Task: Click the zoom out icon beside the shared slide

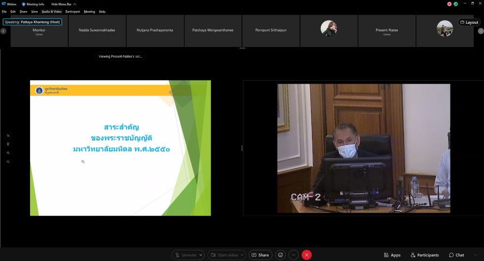Action: click(x=8, y=162)
